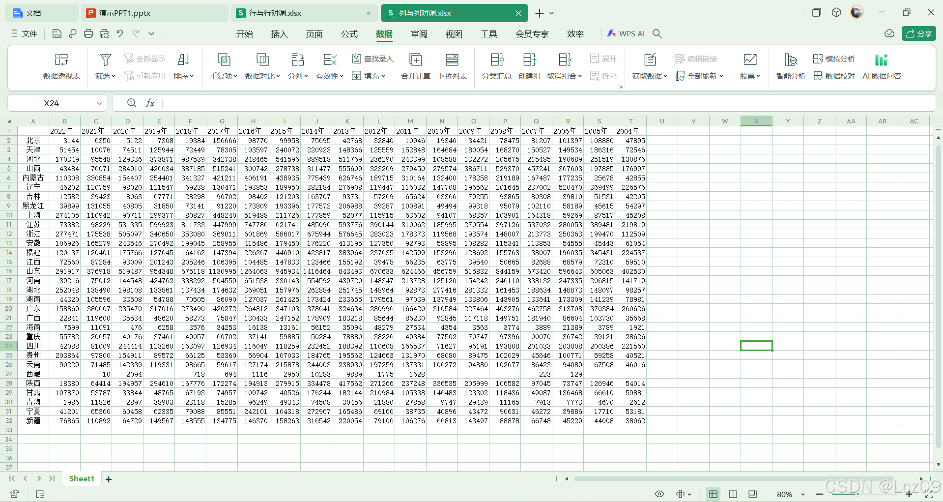Screen dimensions: 943x502
Task: Click the print icon in quick toolbar
Action: pos(88,34)
